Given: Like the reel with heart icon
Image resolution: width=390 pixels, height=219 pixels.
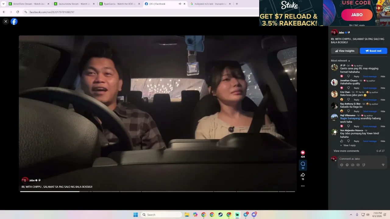Looking at the screenshot, I should click(x=303, y=152).
